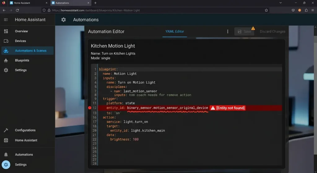Screen dimensions: 317x173
Task: Click the blue circular settings gear icon
Action: click(x=6, y=165)
